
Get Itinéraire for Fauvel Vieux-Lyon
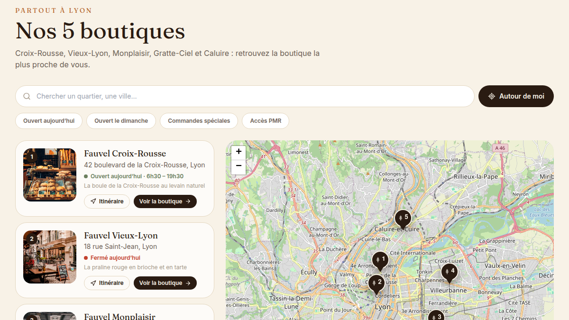coord(107,283)
